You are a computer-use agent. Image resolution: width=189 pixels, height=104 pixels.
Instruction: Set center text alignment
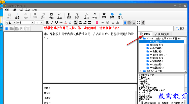(80, 22)
